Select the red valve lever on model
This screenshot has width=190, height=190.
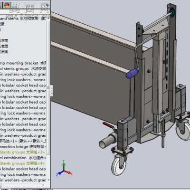108,125
